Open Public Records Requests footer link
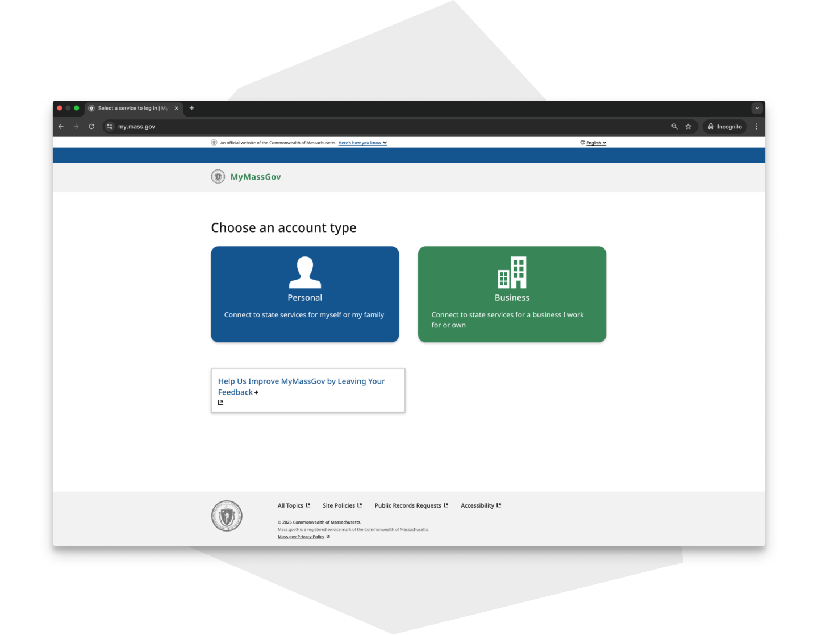The height and width of the screenshot is (635, 818). pyautogui.click(x=411, y=505)
